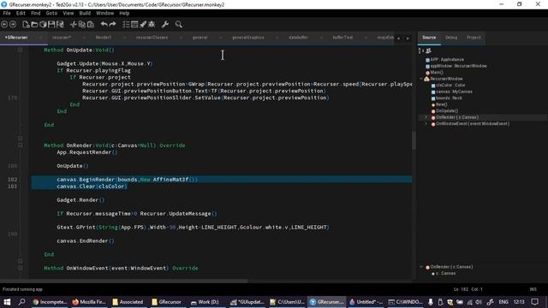Switch to Mozilla Firefox taskbar button
548x308 pixels.
(89, 302)
